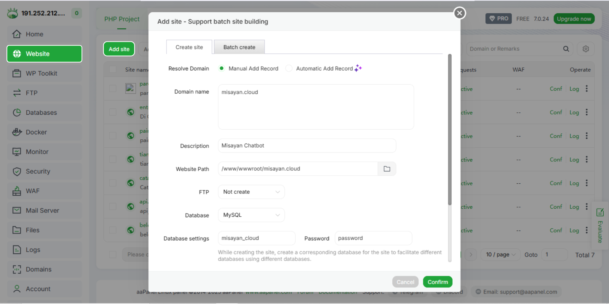Viewport: 609px width, 304px height.
Task: Expand the FTP Not create dropdown
Action: pos(251,192)
